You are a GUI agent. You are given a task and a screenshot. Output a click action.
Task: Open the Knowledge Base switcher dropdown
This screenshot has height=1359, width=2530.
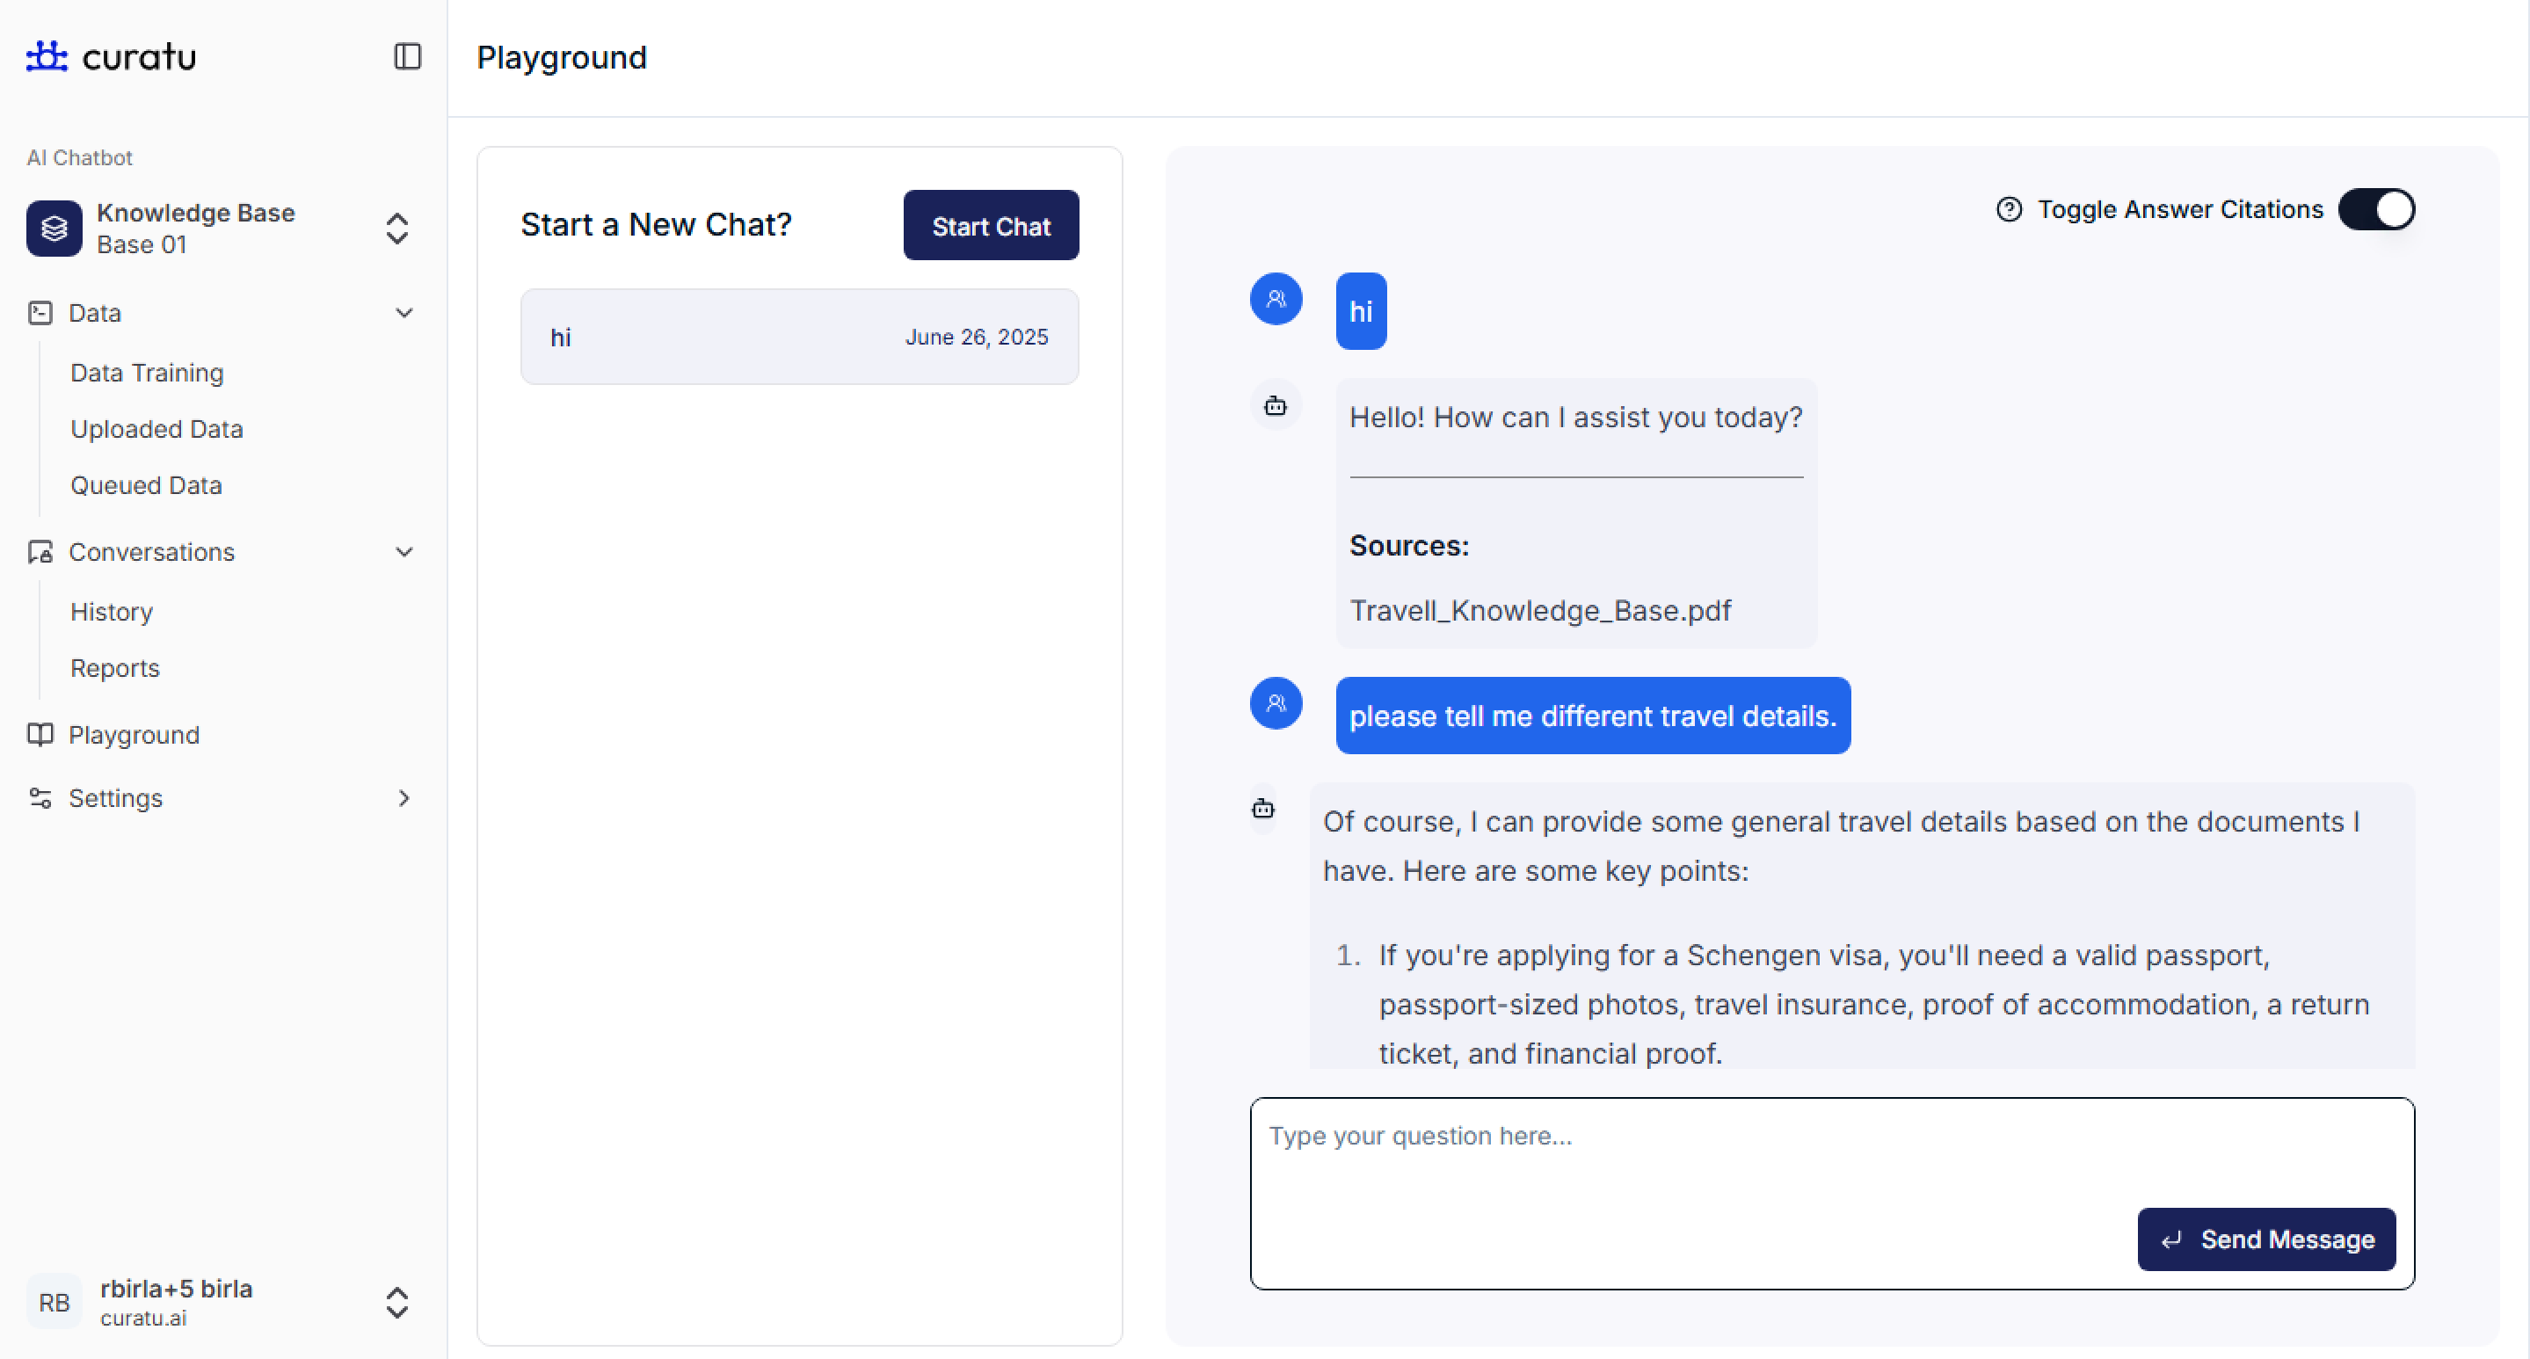tap(396, 229)
